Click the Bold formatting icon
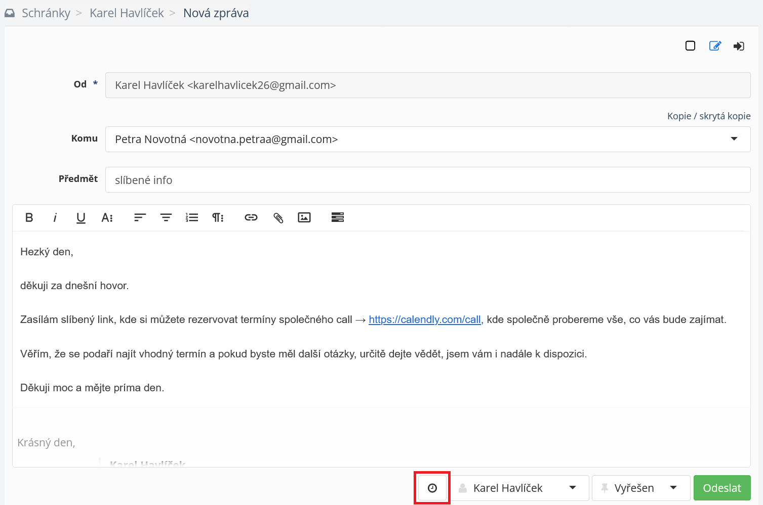The height and width of the screenshot is (505, 763). coord(29,217)
